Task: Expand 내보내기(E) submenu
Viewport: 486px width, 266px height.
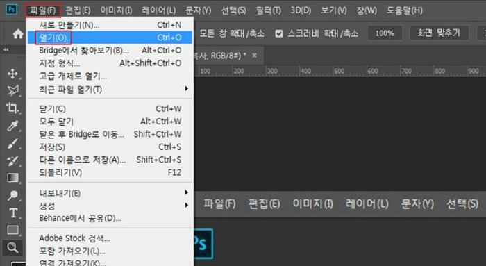Action: (110, 193)
